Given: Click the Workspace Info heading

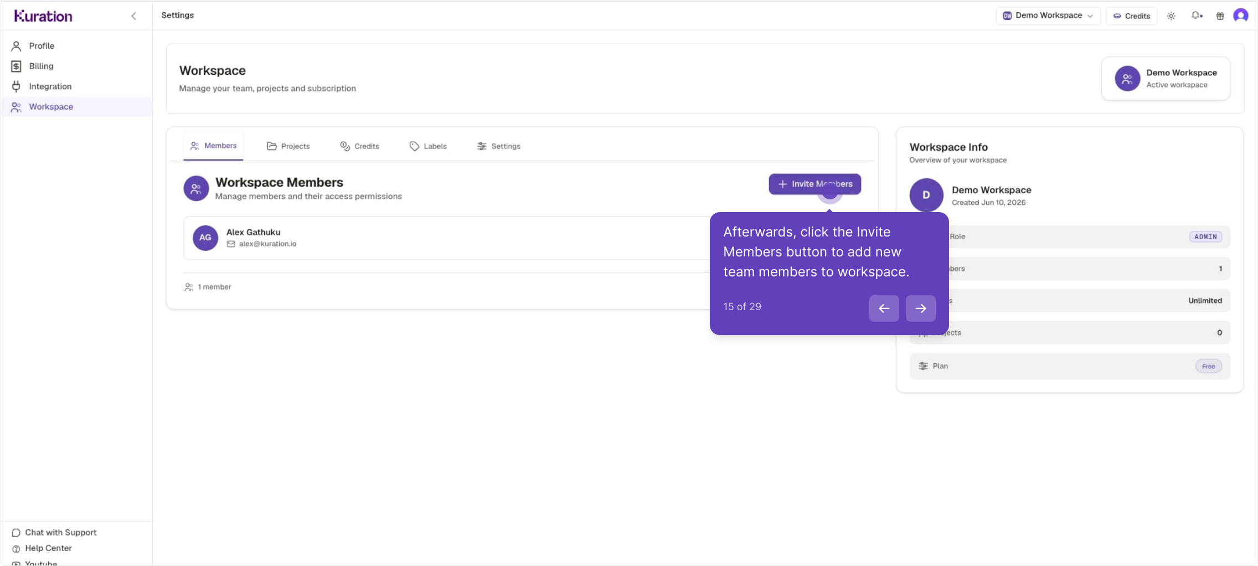Looking at the screenshot, I should [948, 147].
